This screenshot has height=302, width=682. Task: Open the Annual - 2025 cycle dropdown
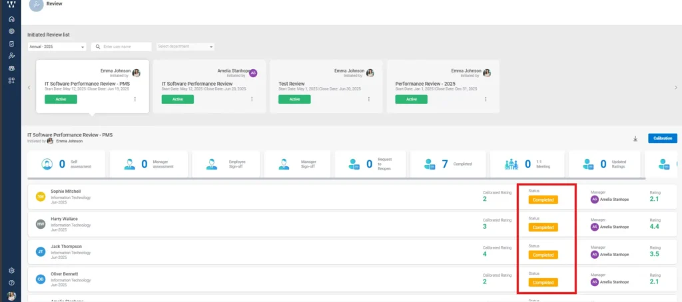pos(57,47)
